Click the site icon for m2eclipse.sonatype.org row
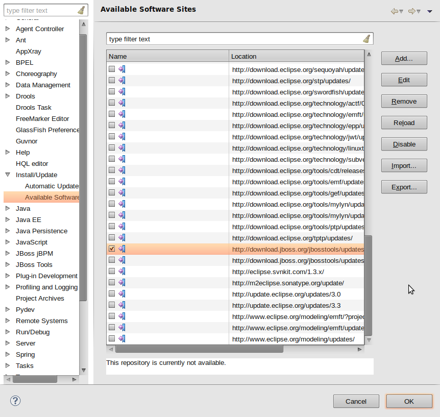The image size is (440, 417). (x=122, y=282)
